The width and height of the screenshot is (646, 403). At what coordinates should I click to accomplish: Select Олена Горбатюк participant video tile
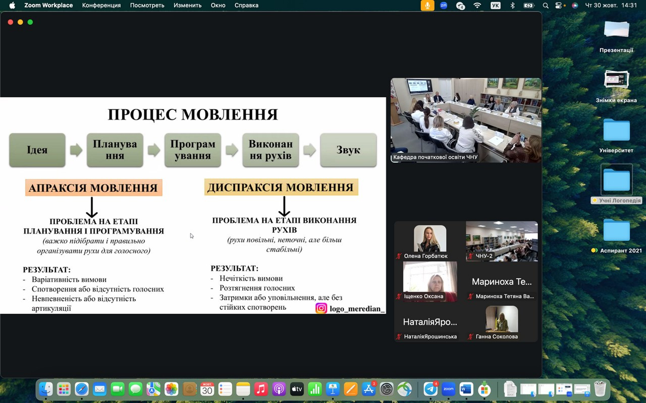click(430, 241)
